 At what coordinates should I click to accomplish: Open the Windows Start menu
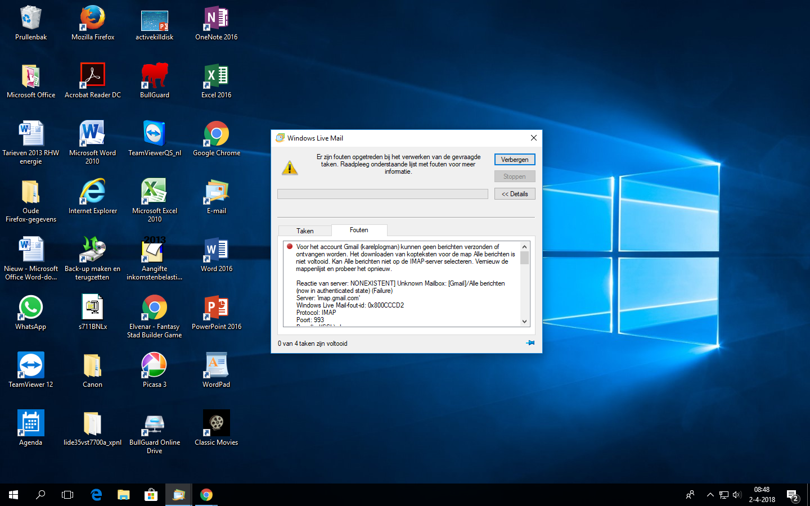coord(13,495)
